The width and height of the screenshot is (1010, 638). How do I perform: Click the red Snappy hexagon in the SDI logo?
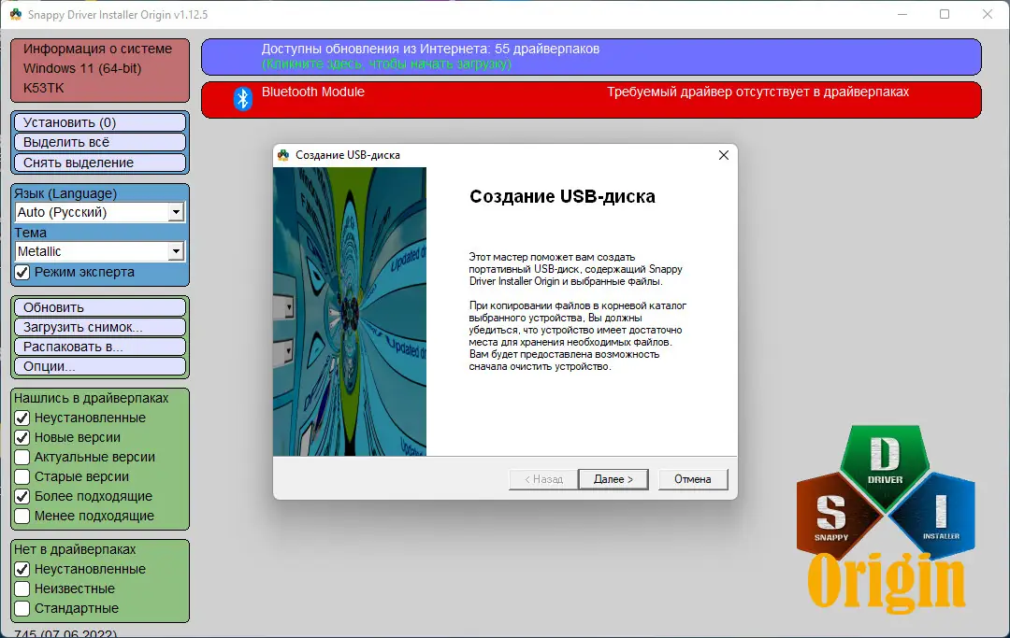831,513
